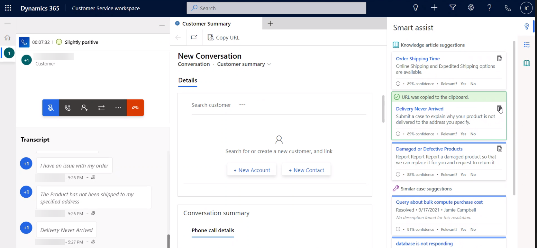Open the advanced find funnel icon
The height and width of the screenshot is (248, 537).
click(453, 8)
